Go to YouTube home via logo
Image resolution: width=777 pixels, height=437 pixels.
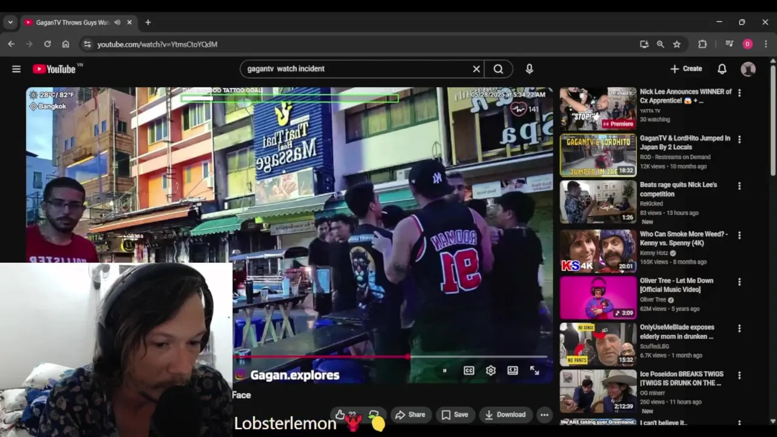pyautogui.click(x=55, y=69)
